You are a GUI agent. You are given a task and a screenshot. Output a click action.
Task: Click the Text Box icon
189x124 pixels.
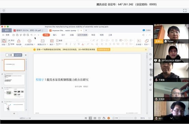click(139, 41)
